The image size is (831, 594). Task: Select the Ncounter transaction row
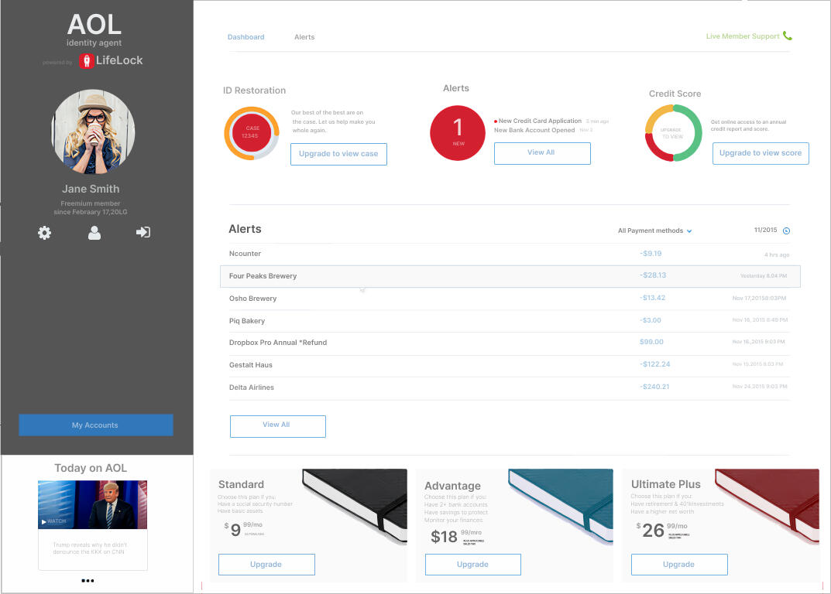pyautogui.click(x=510, y=254)
